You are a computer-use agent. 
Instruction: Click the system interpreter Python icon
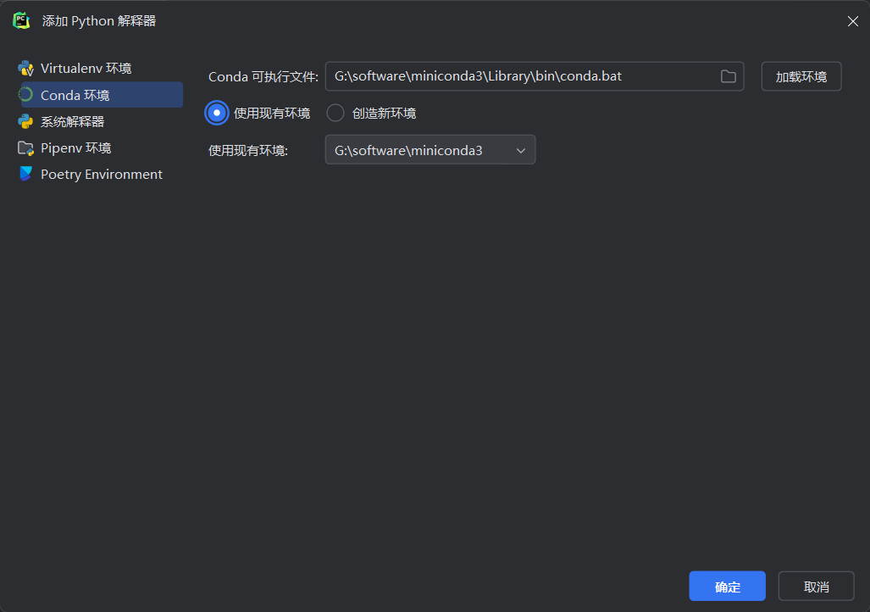pos(25,121)
